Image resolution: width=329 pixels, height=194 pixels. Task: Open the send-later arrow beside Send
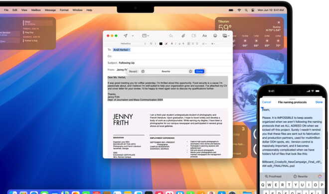click(133, 36)
